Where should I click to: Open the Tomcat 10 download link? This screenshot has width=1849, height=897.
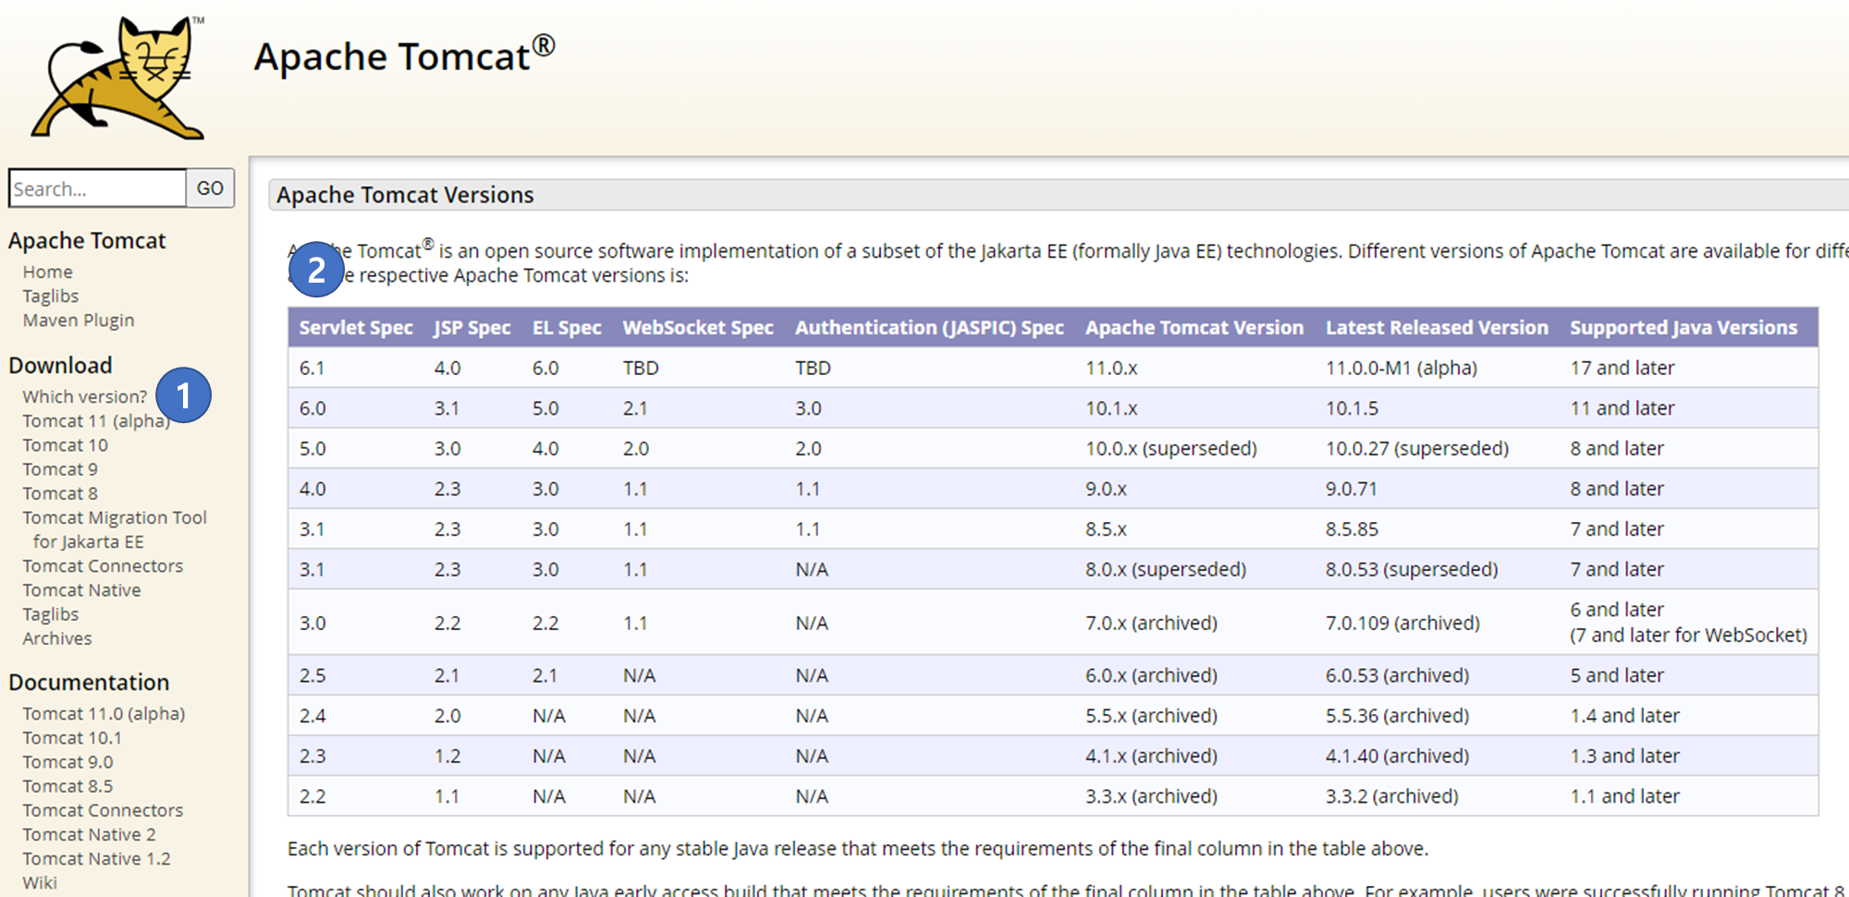(66, 444)
